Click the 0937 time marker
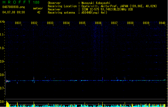168x107 pixels. (x=114, y=23)
